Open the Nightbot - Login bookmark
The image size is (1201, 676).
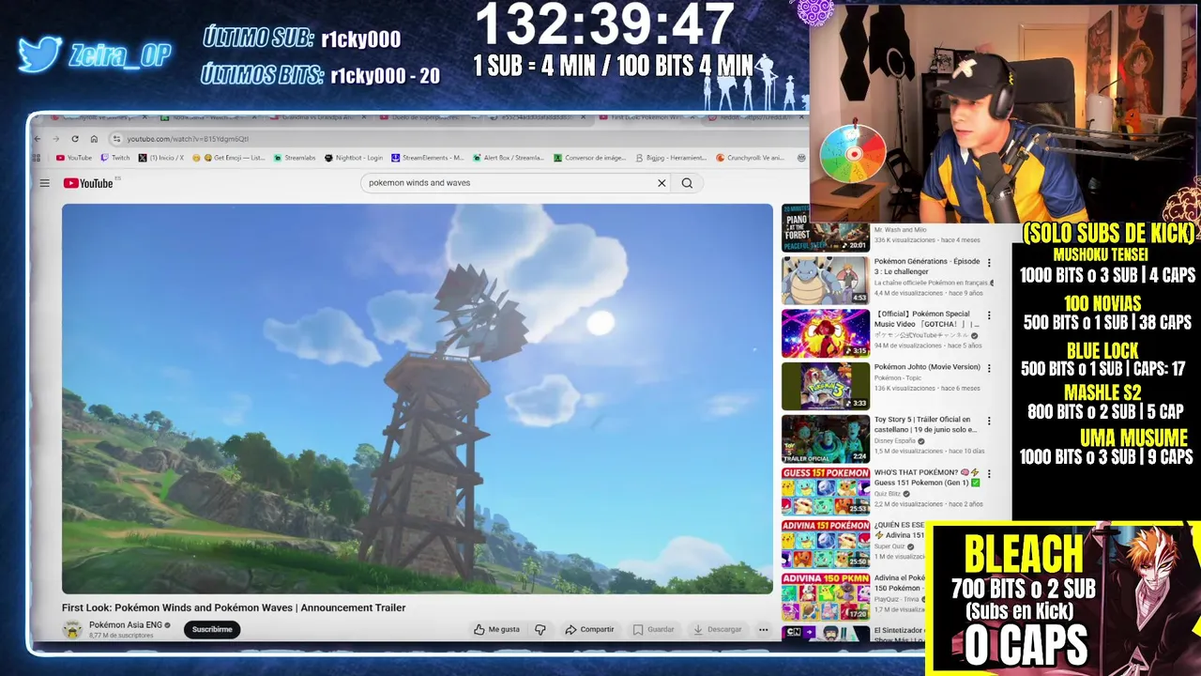tap(354, 158)
